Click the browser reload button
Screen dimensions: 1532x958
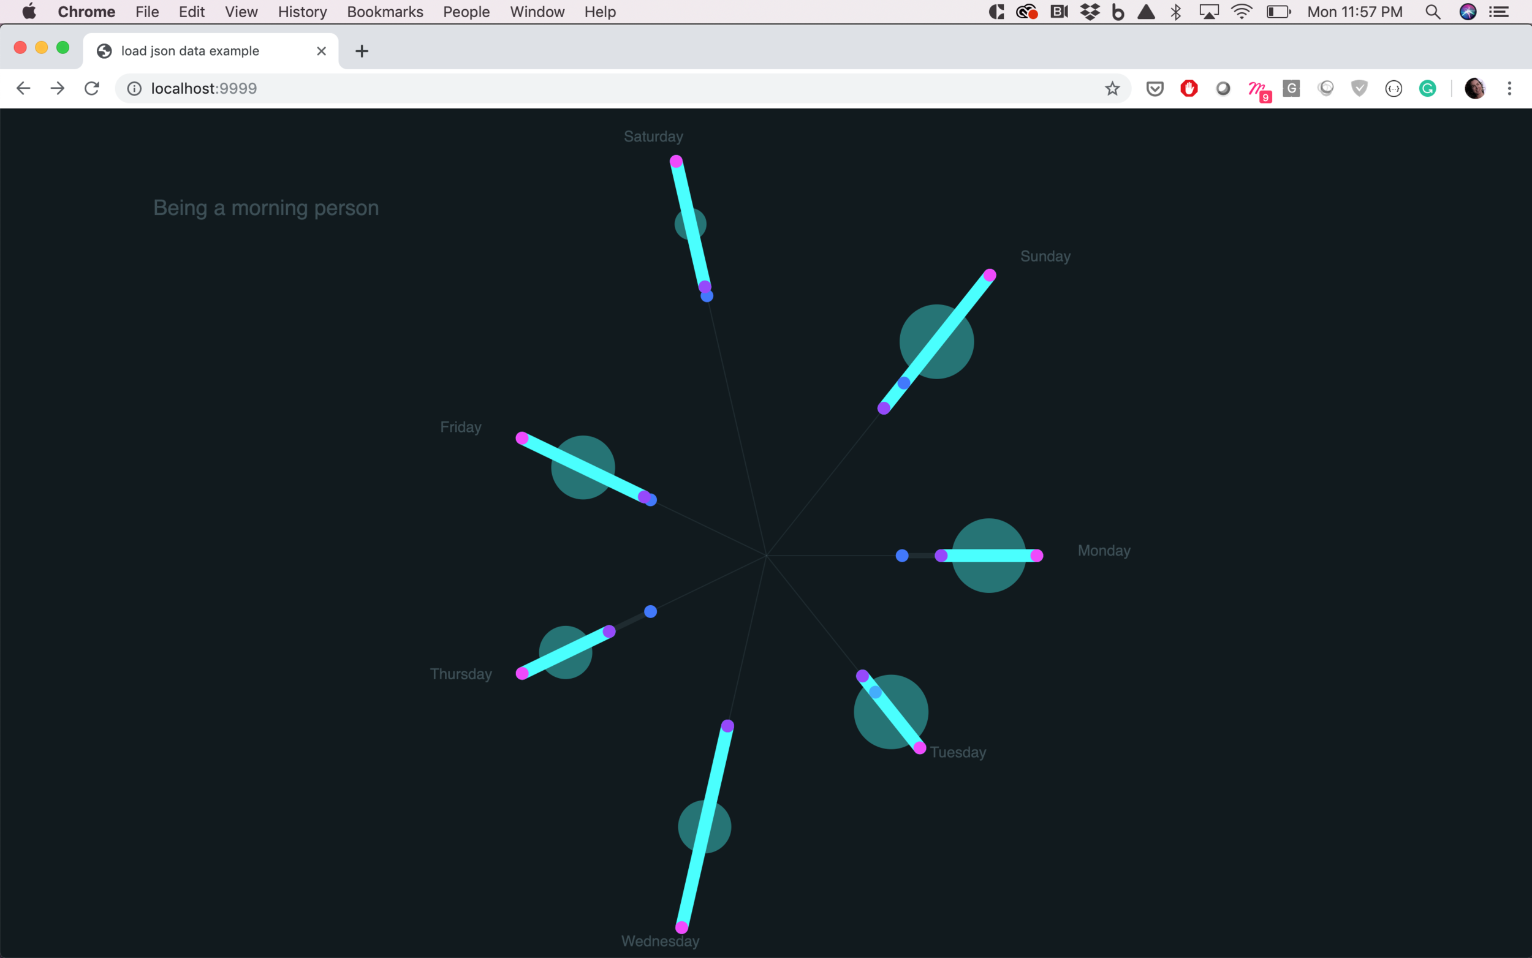[x=92, y=88]
